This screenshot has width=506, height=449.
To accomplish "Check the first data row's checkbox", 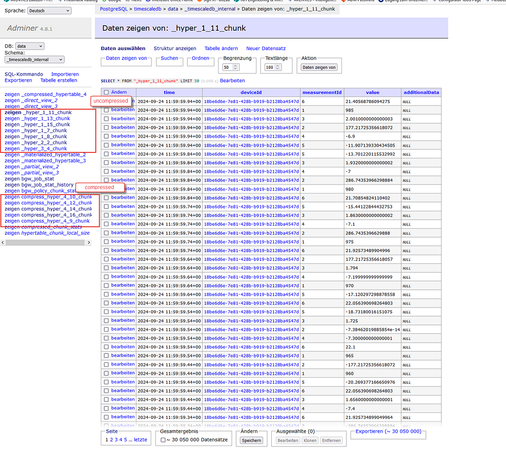I will (106, 100).
